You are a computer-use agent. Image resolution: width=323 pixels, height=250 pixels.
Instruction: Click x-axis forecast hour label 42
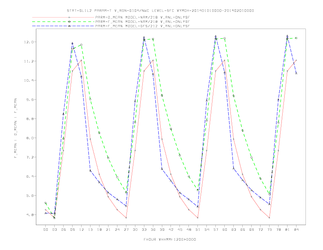click(x=171, y=230)
